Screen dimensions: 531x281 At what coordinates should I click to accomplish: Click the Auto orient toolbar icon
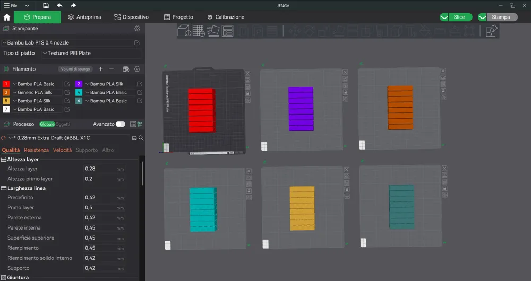pos(213,31)
